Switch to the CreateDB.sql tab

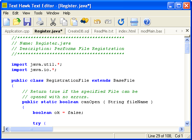coord(78,31)
